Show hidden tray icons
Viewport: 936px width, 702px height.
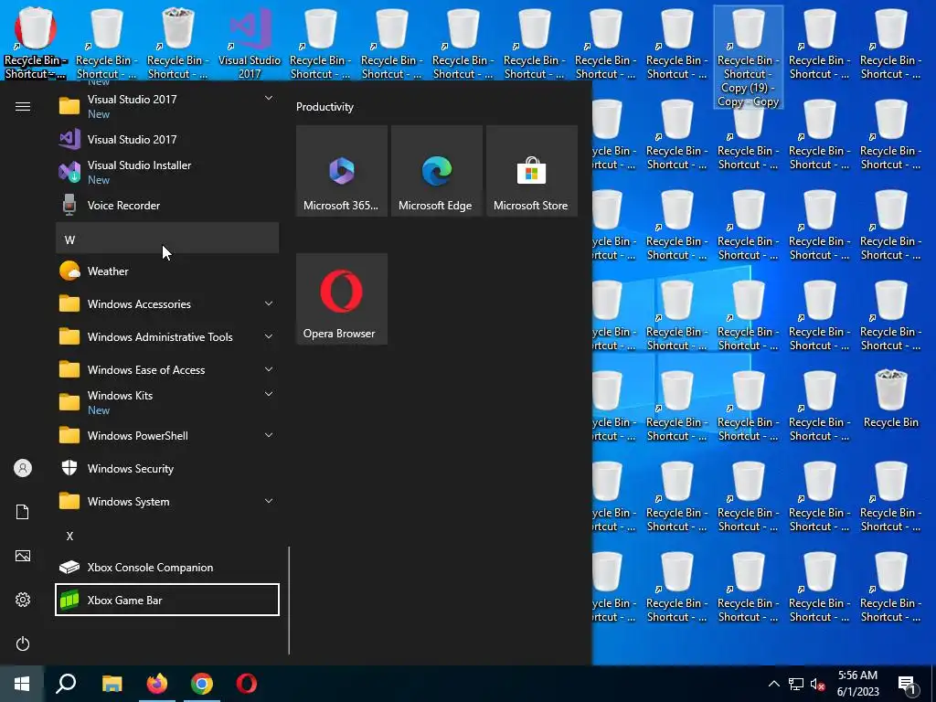coord(773,684)
